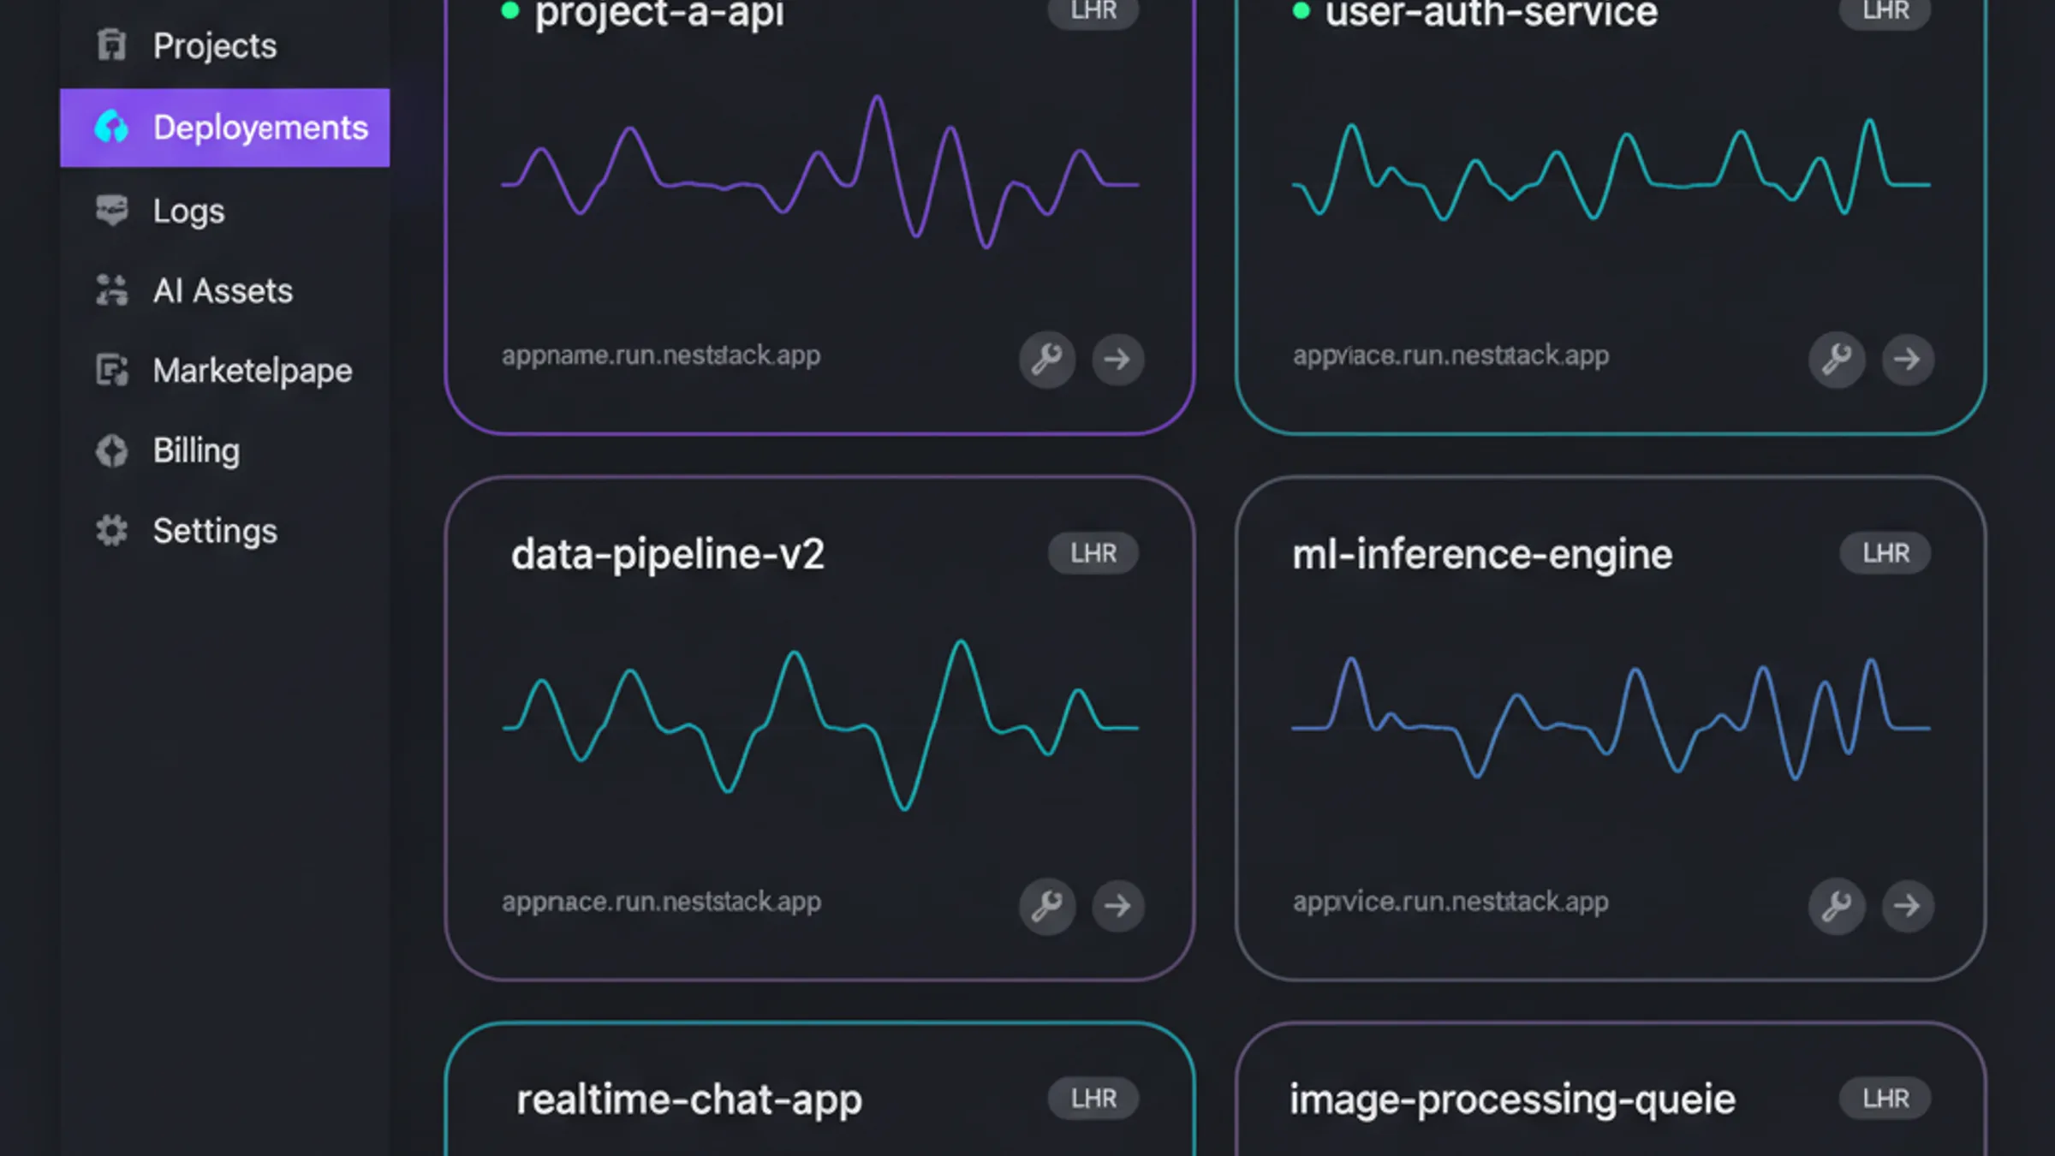Click the project-a-api card title
Viewport: 2055px width, 1156px height.
(659, 15)
